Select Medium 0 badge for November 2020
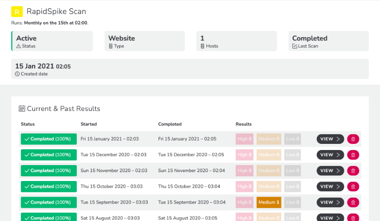The image size is (380, 221). [269, 171]
